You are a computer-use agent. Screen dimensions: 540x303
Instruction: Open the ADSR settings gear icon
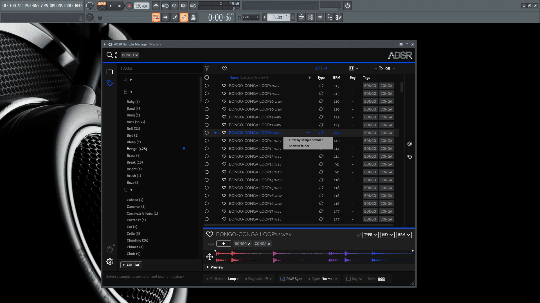[110, 262]
